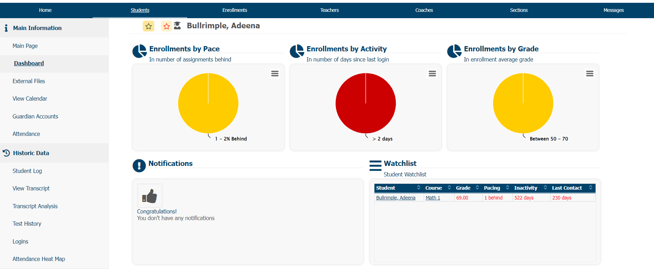654x269 pixels.
Task: Click the '1 – 2% Behind' chart label
Action: pos(231,139)
